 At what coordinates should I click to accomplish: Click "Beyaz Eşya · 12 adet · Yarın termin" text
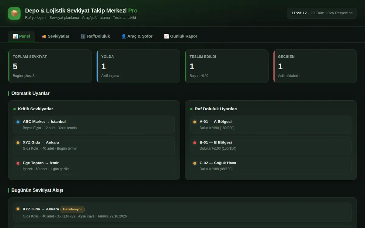point(50,128)
